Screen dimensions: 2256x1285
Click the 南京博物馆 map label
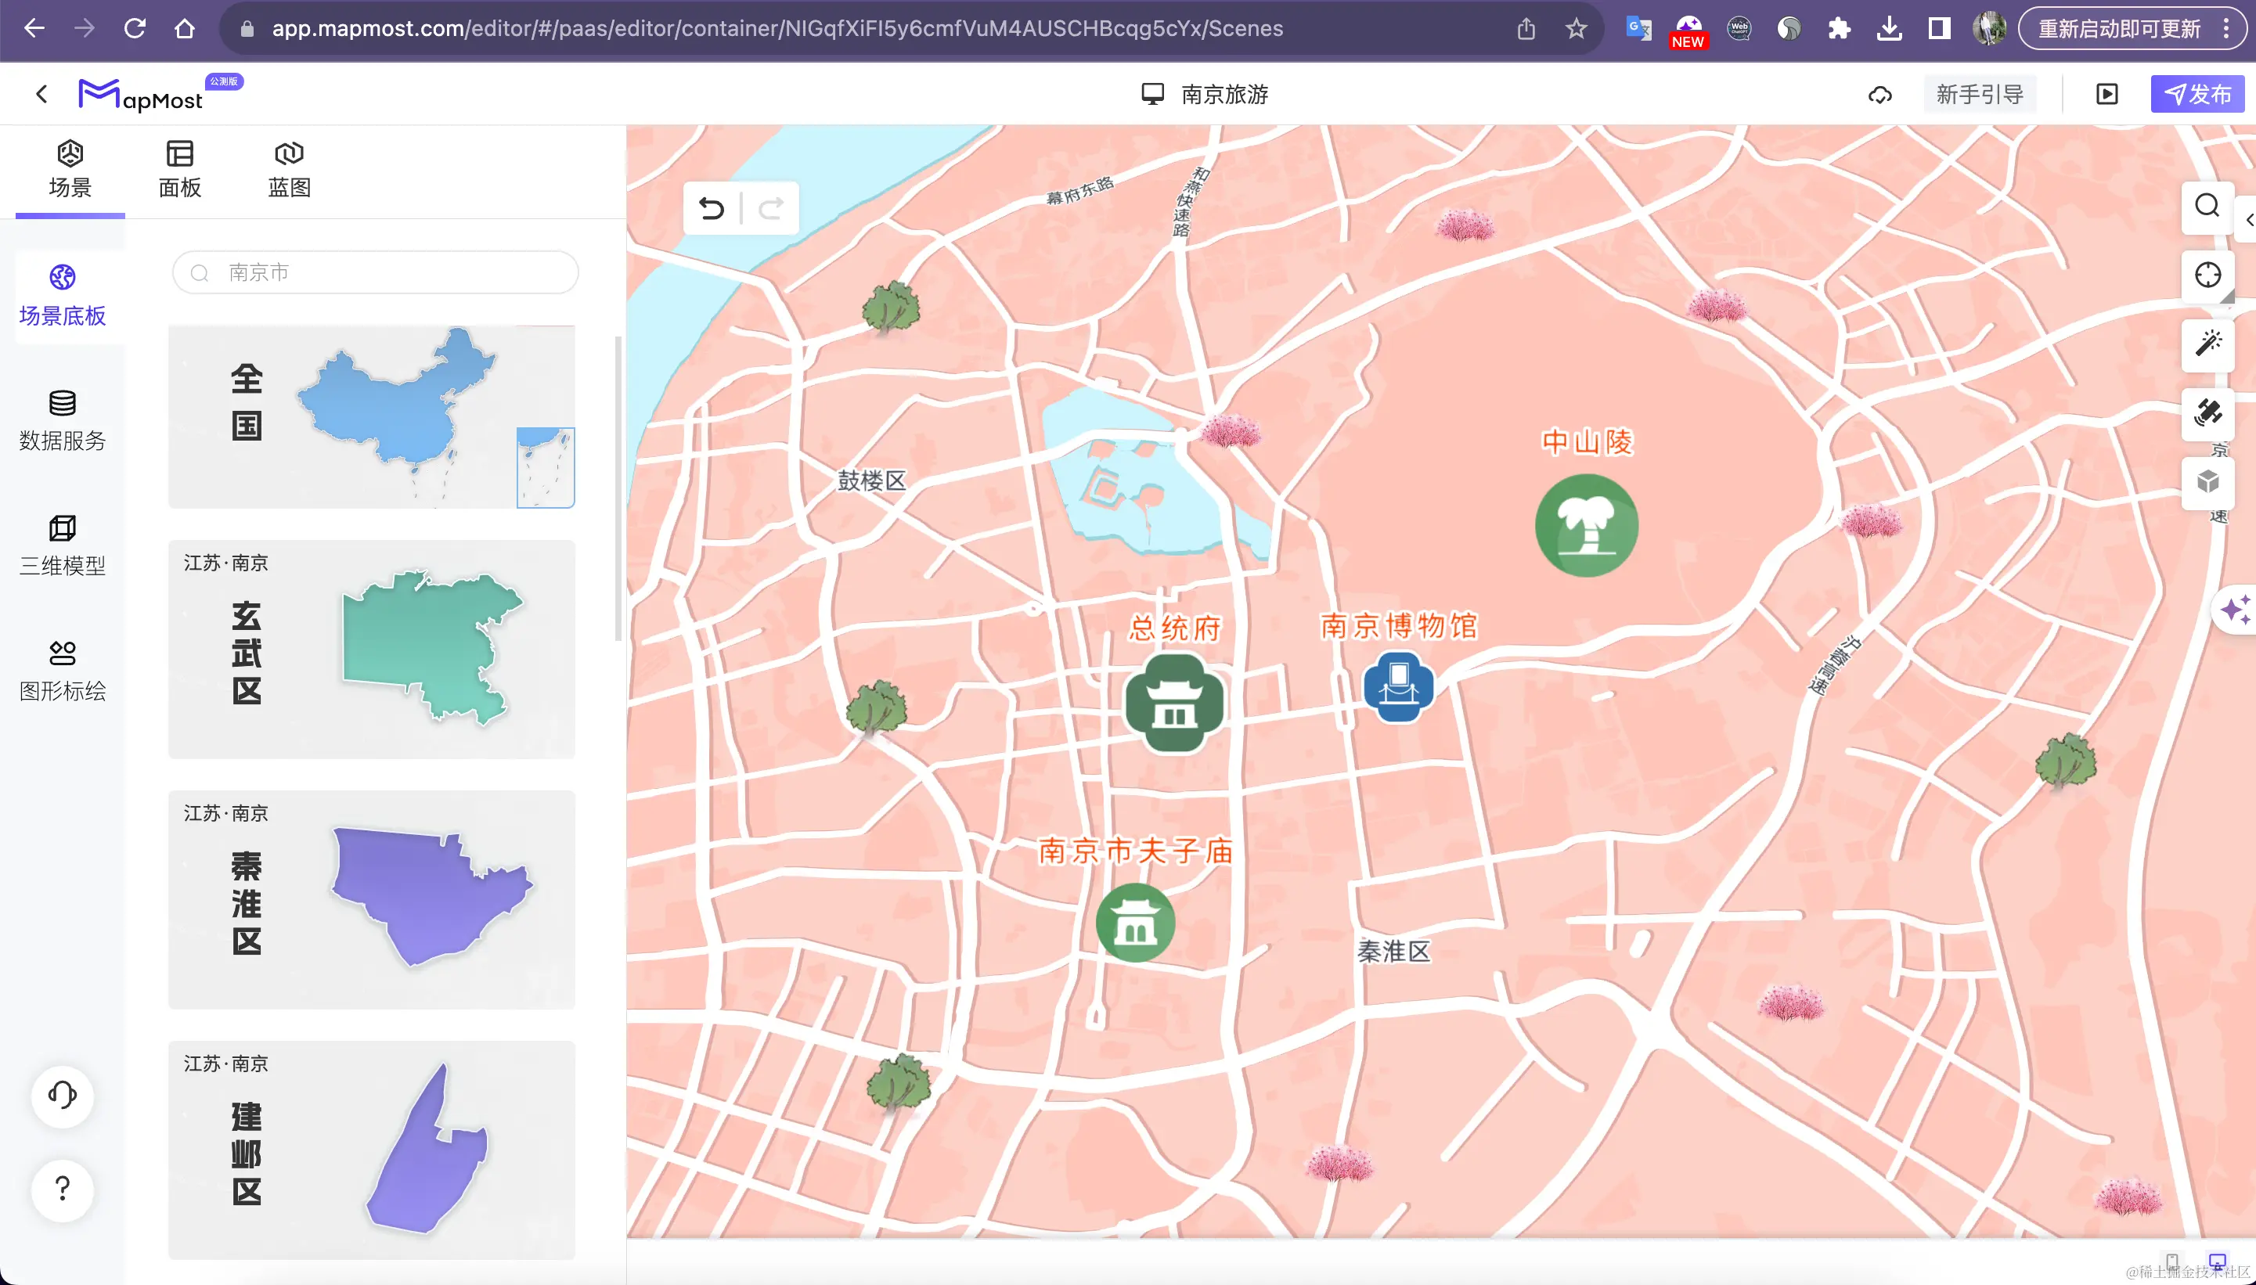pos(1399,625)
